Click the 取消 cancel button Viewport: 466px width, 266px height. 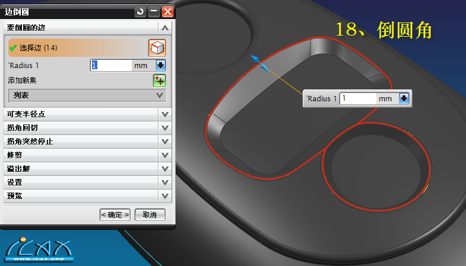(150, 214)
